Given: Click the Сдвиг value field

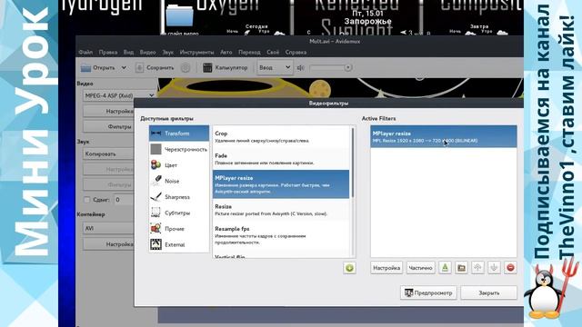Looking at the screenshot, I should click(124, 200).
